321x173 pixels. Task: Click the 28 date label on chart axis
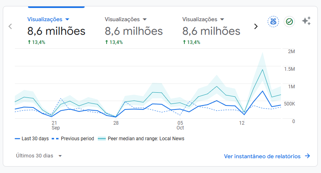pyautogui.click(x=116, y=123)
